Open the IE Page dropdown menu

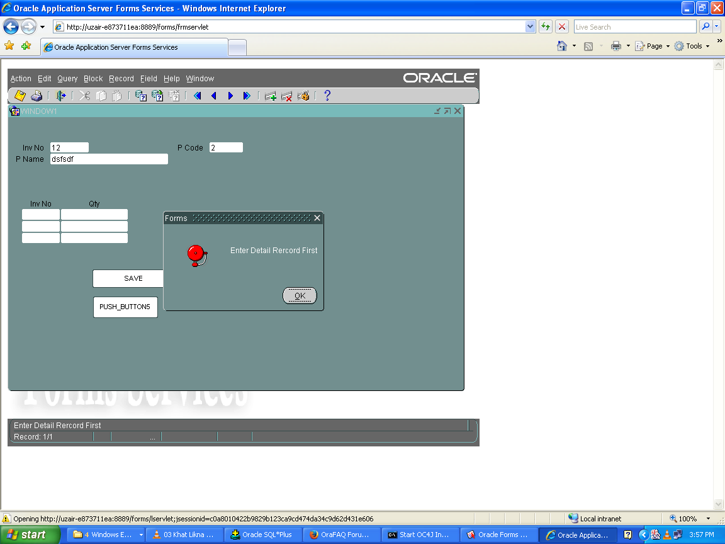point(655,46)
